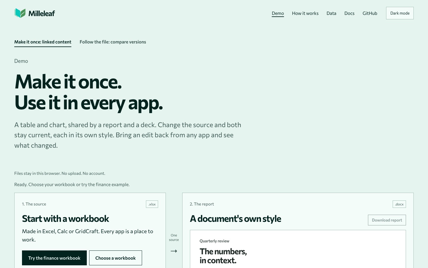Click 'Files stay in this browser' notice

60,173
